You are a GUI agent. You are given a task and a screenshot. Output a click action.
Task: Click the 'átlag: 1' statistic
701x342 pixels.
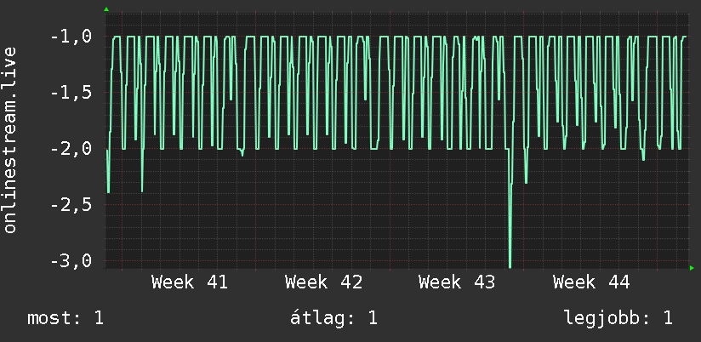click(333, 318)
